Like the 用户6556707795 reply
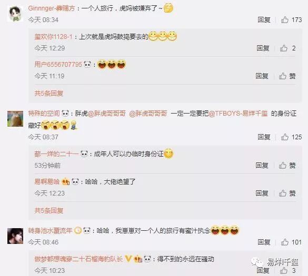Image resolution: width=308 pixels, height=276 pixels. point(283,76)
